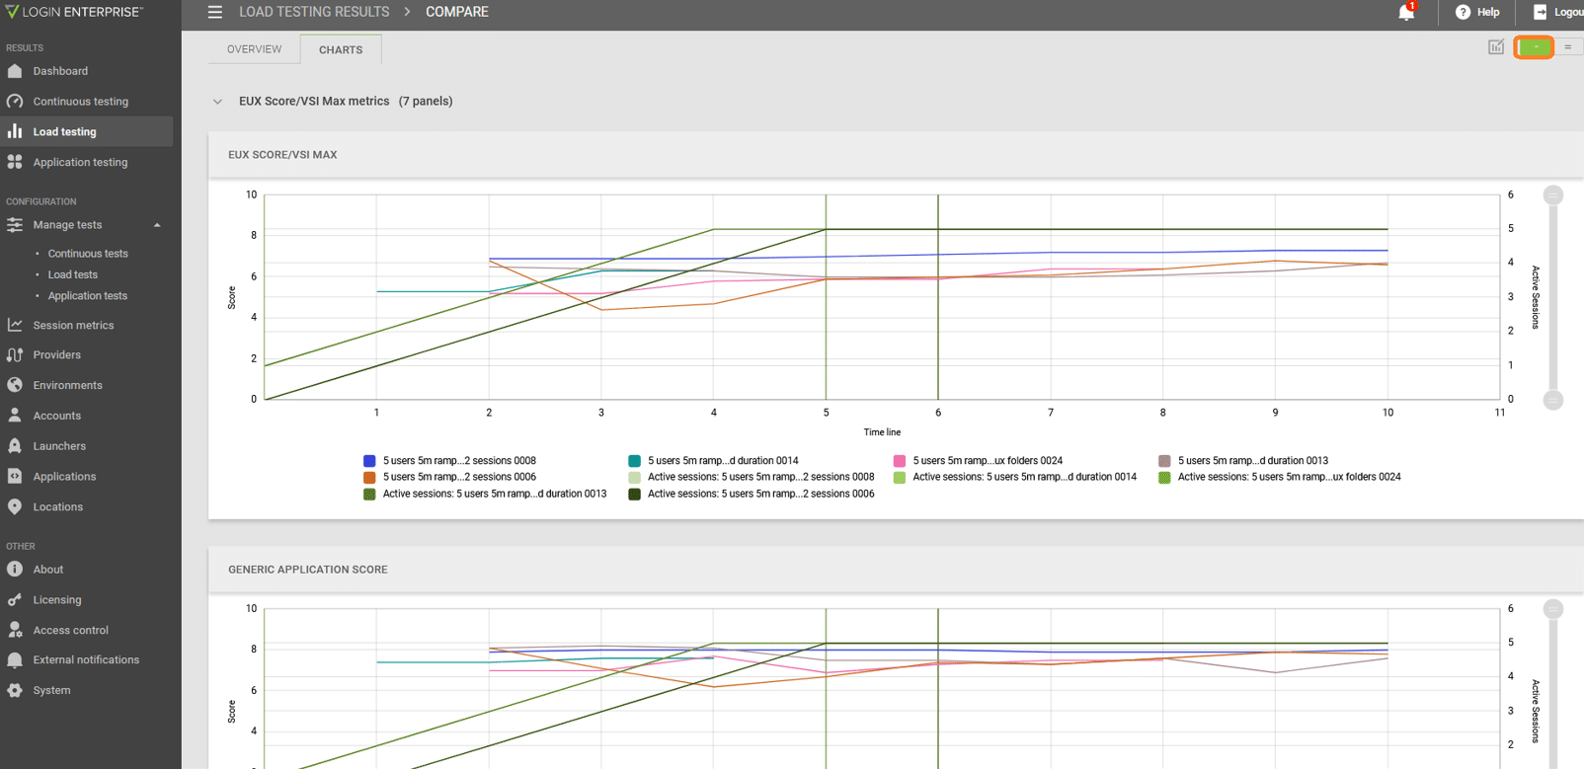This screenshot has width=1584, height=769.
Task: Click the Help link text
Action: [1488, 12]
